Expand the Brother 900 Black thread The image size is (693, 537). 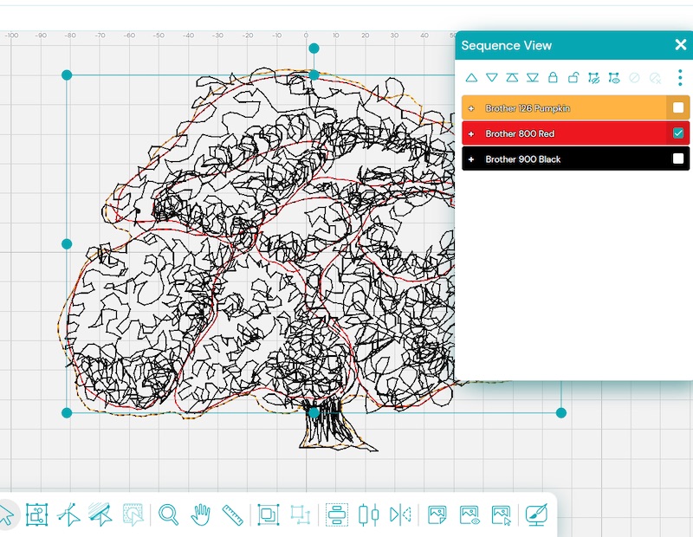tap(471, 159)
